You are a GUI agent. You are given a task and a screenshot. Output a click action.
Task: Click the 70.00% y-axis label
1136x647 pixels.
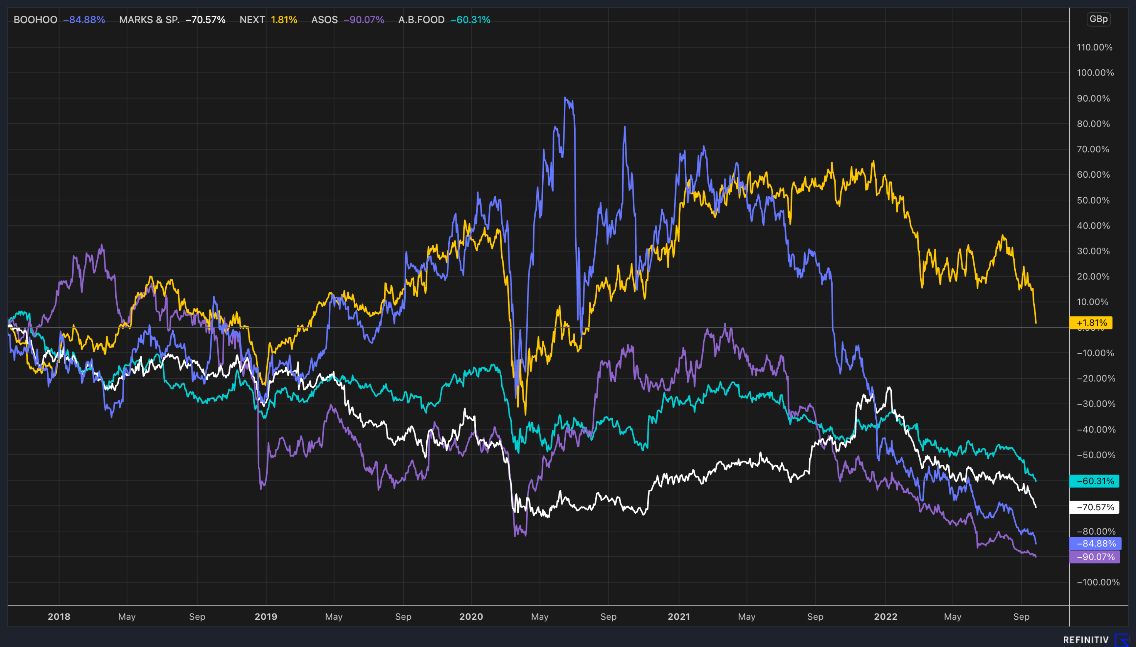pos(1093,149)
